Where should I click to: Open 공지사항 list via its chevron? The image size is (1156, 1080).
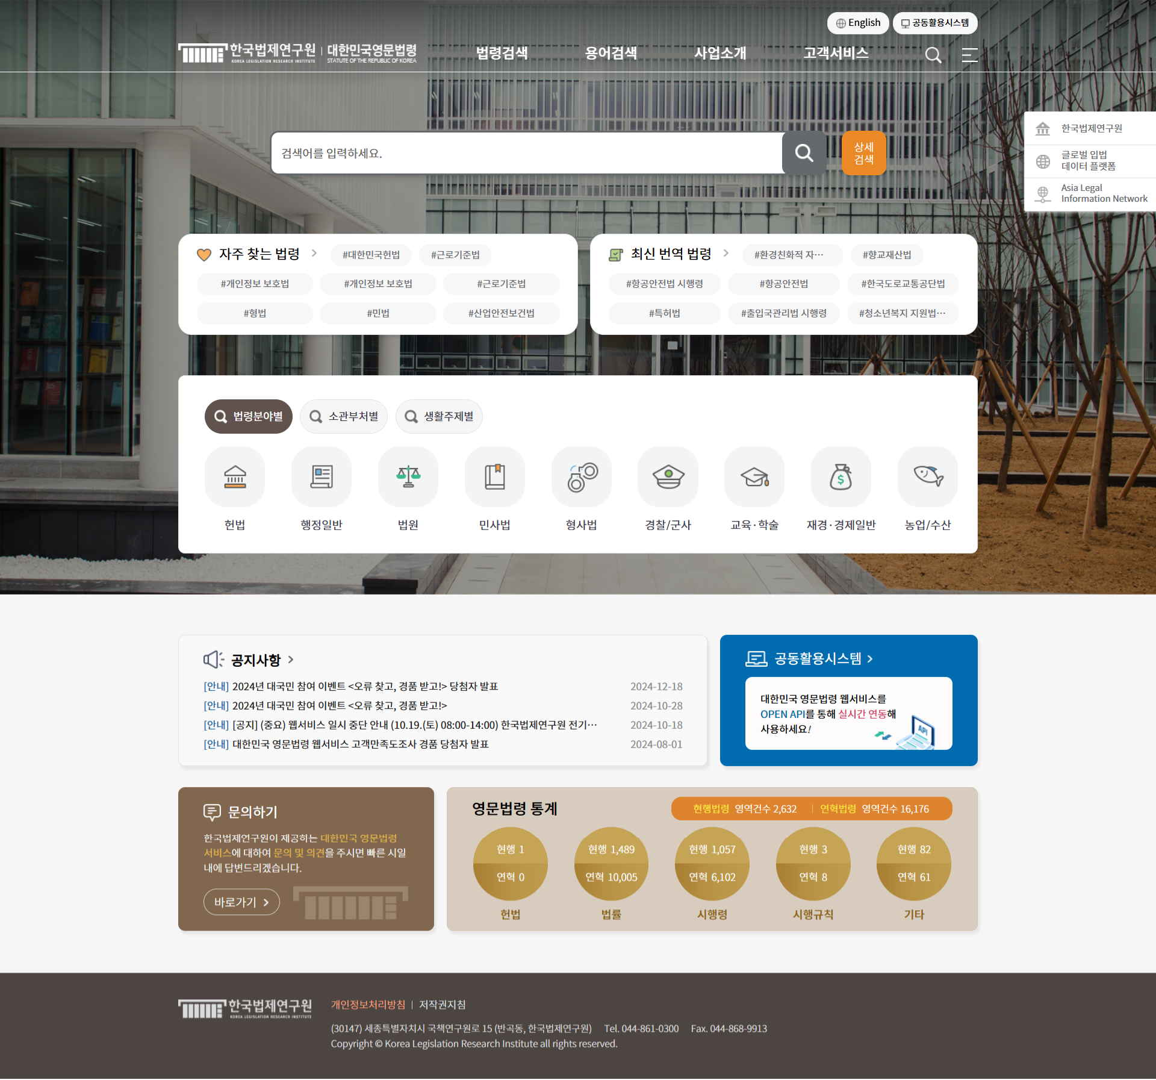291,660
